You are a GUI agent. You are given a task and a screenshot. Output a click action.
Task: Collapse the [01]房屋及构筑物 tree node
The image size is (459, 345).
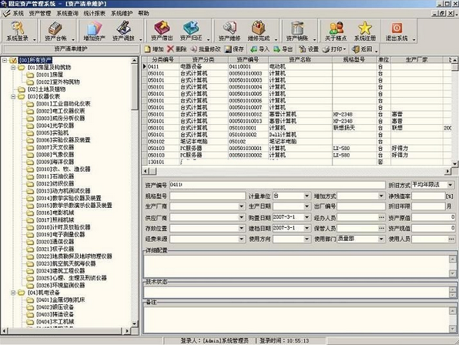13,68
